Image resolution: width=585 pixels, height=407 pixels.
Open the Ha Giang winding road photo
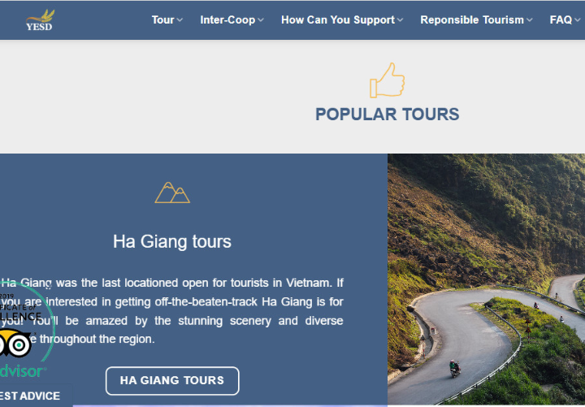[486, 279]
